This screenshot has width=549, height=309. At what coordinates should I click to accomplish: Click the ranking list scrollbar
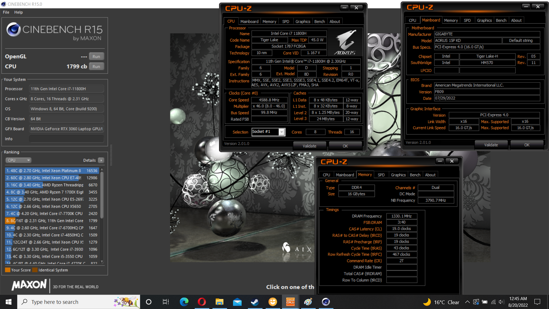point(102,195)
